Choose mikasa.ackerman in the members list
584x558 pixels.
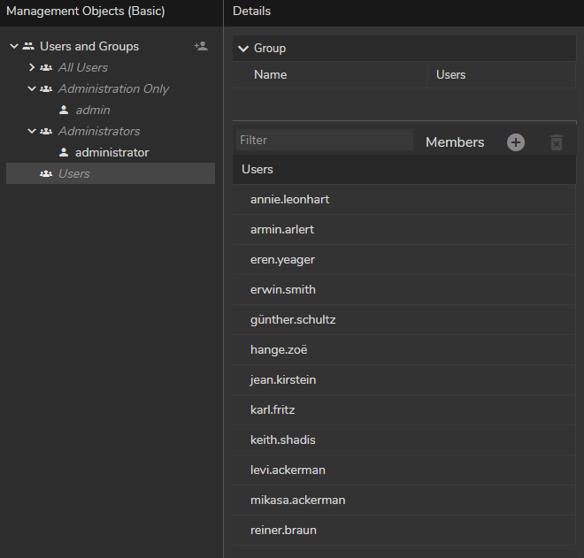tap(297, 500)
